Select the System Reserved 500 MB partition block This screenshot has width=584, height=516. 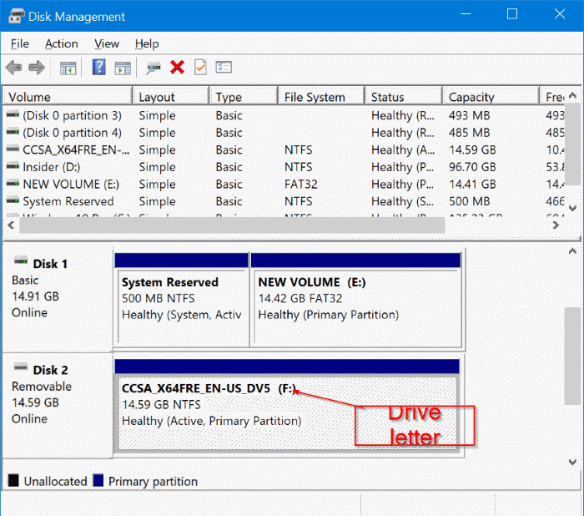(x=182, y=300)
